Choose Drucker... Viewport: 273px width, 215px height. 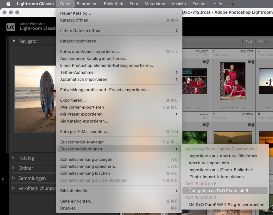pos(119,208)
